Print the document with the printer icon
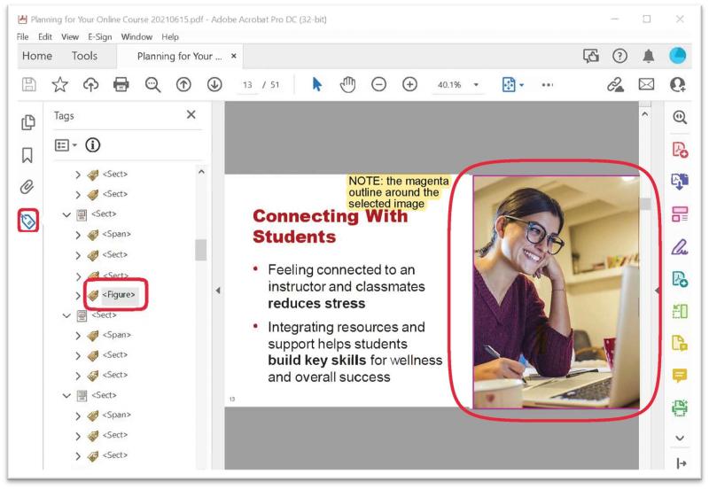 (121, 84)
